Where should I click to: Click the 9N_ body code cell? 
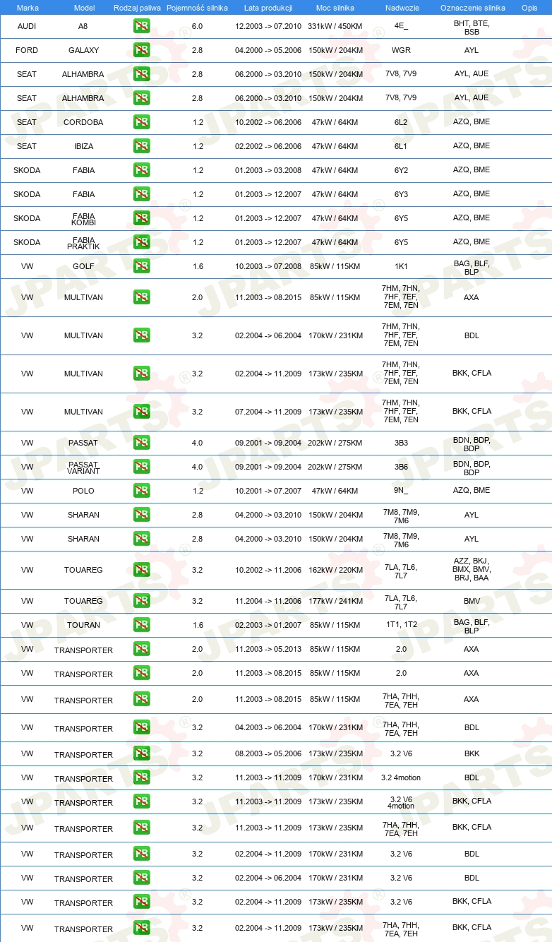(401, 491)
